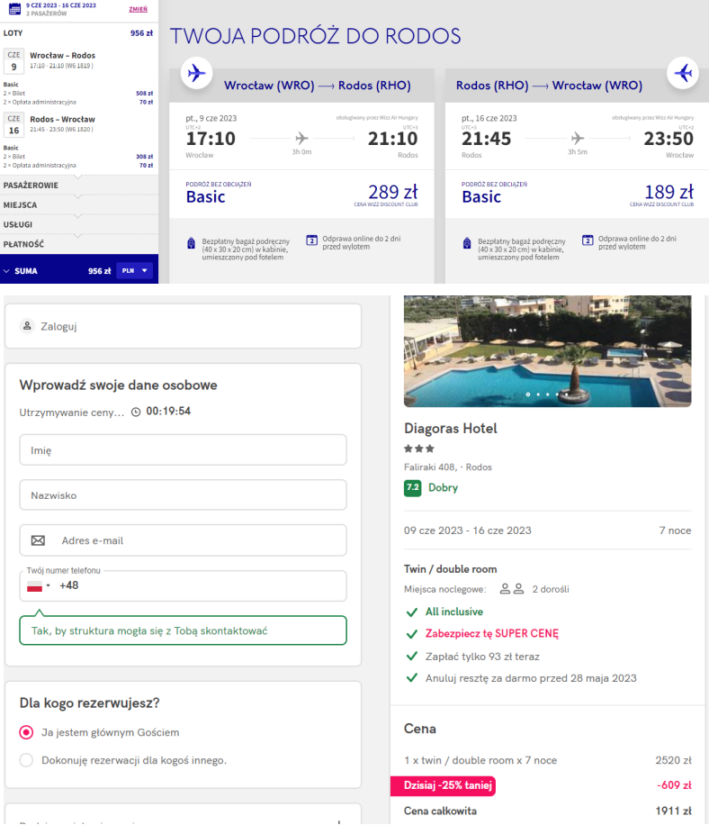The height and width of the screenshot is (825, 709).
Task: Click the user icon next to Zaloguj
Action: (27, 326)
